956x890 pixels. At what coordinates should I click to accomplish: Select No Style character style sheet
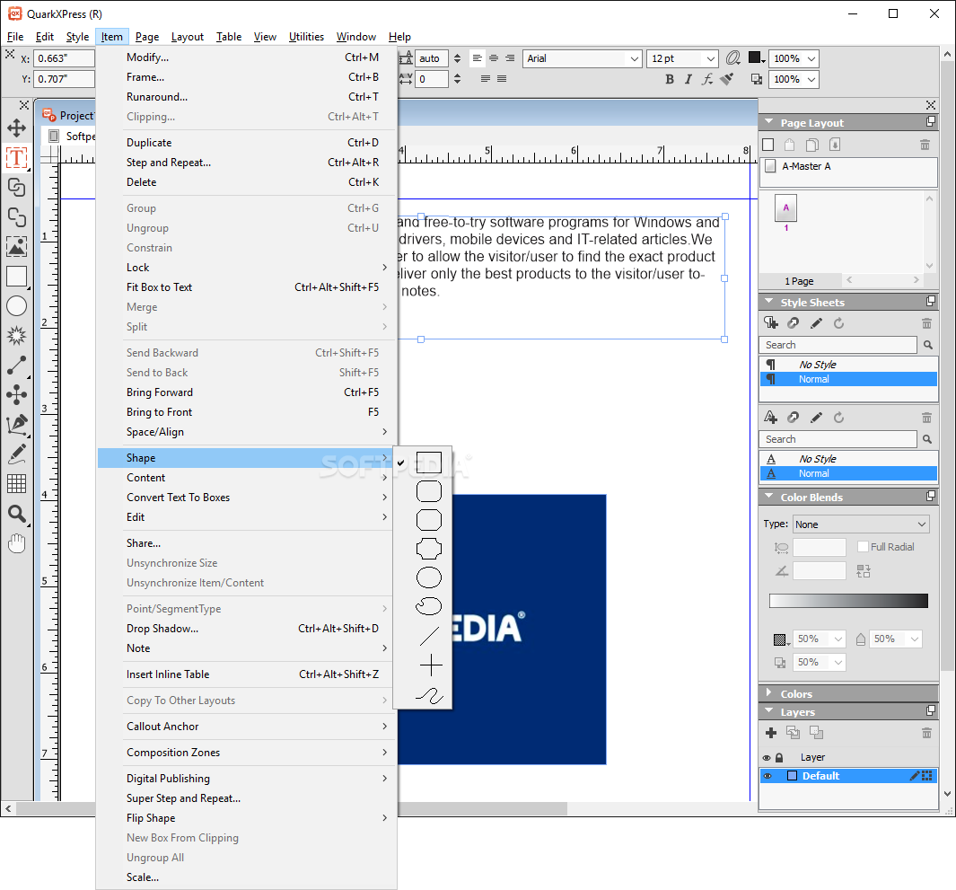tap(848, 459)
